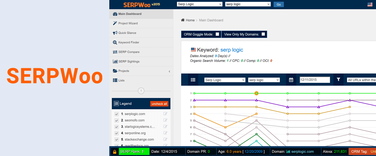Click the Go button in the header
Screen dimensions: 376x156
279,4
